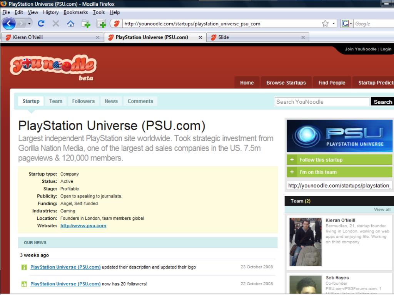Go back with the Firefox back arrow
Screen dimensions: 394x295
[9, 23]
